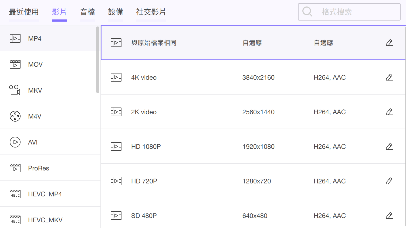Viewport: 406px width, 228px height.
Task: Edit the 2K video preset with the pencil icon
Action: tap(389, 112)
